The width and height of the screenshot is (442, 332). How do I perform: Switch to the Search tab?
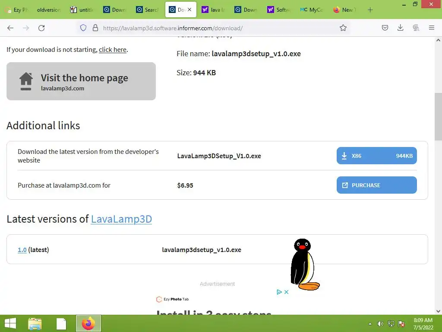point(148,10)
